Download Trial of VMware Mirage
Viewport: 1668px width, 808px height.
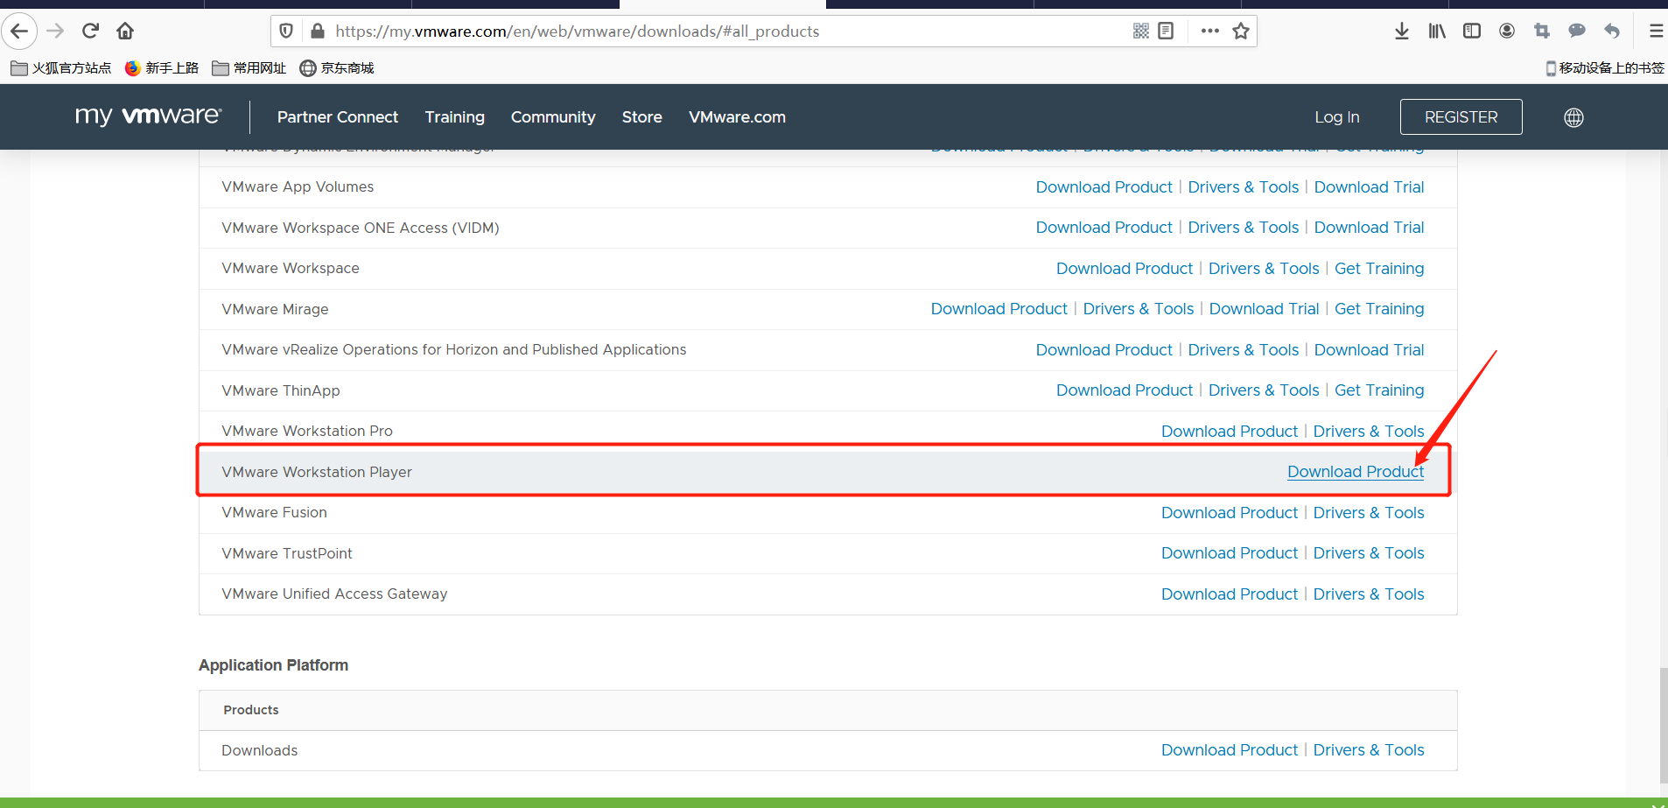1265,309
